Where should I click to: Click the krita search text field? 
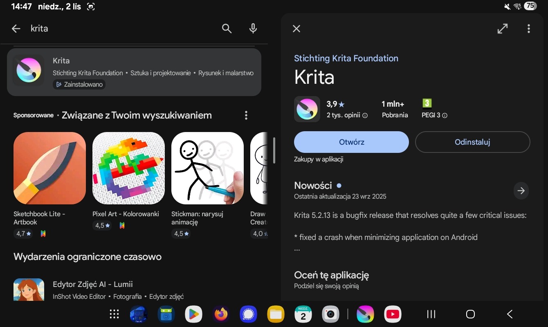[x=123, y=29]
